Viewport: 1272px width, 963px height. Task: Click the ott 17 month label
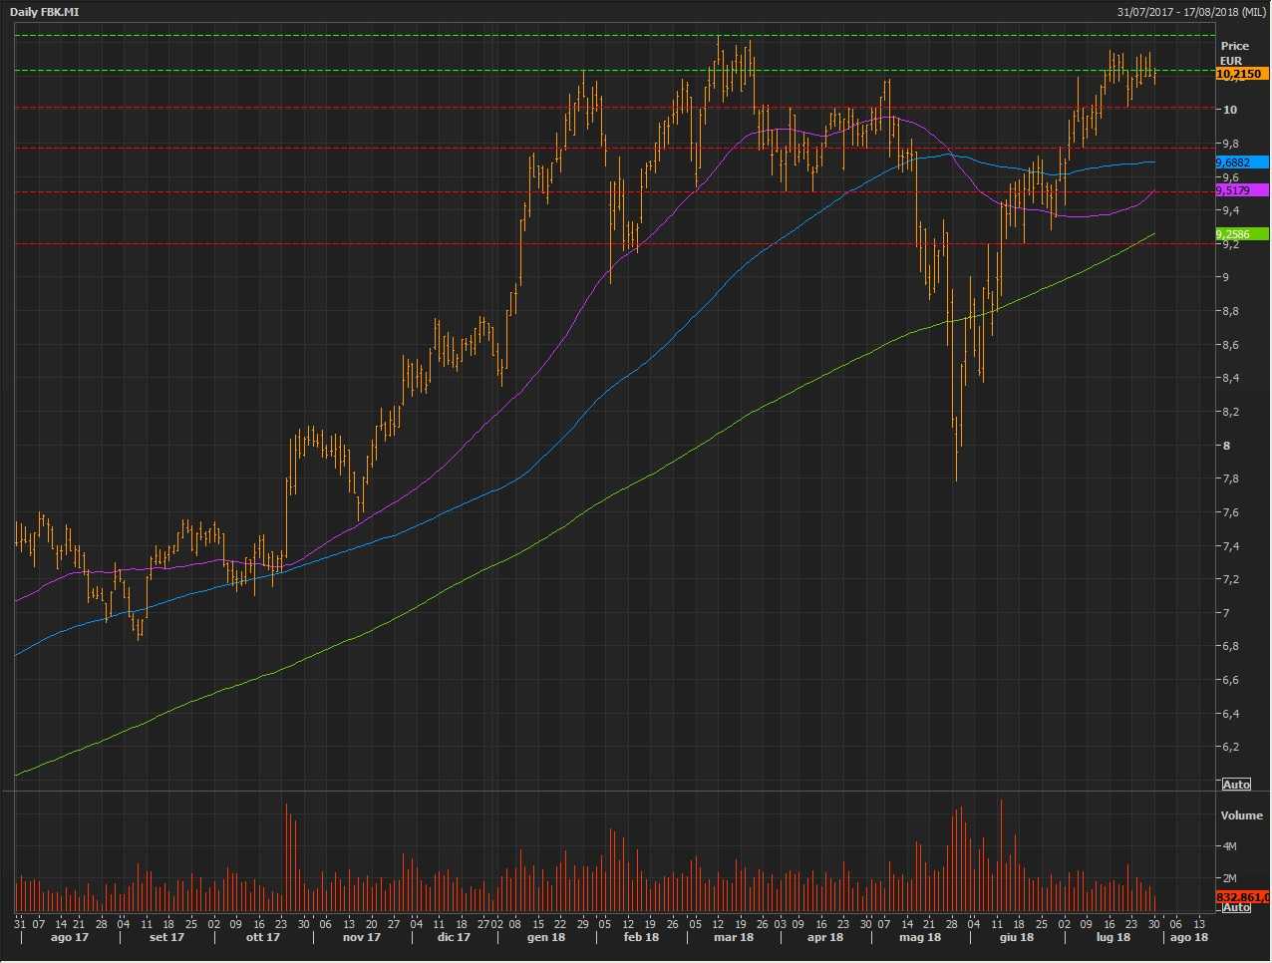[x=263, y=937]
